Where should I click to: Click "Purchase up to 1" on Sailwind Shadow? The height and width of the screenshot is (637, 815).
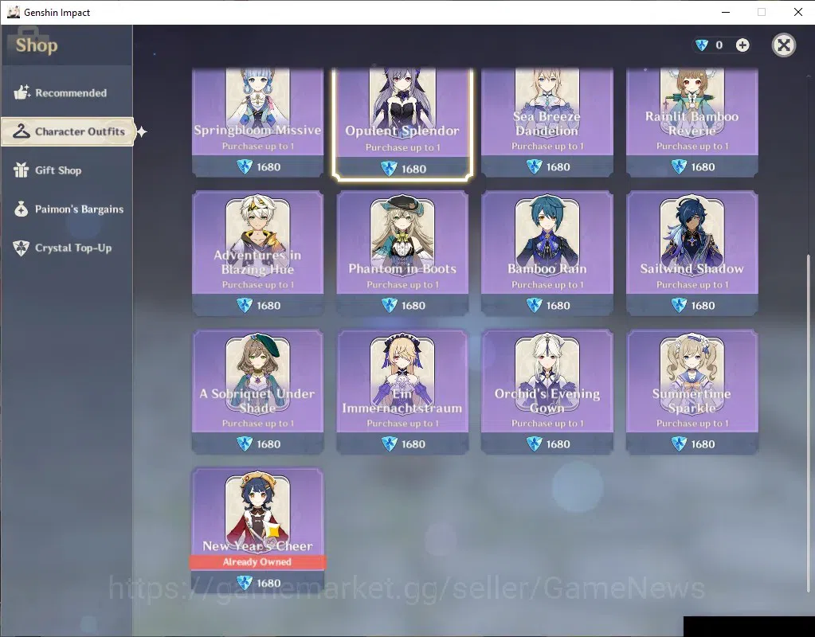692,285
